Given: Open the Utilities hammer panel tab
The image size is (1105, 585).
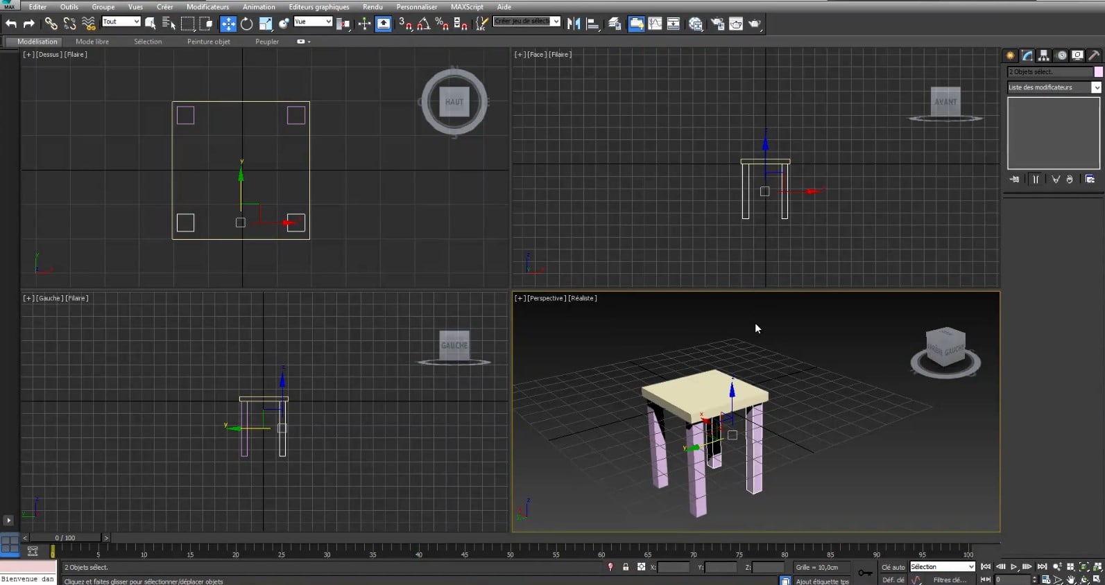Looking at the screenshot, I should 1094,55.
